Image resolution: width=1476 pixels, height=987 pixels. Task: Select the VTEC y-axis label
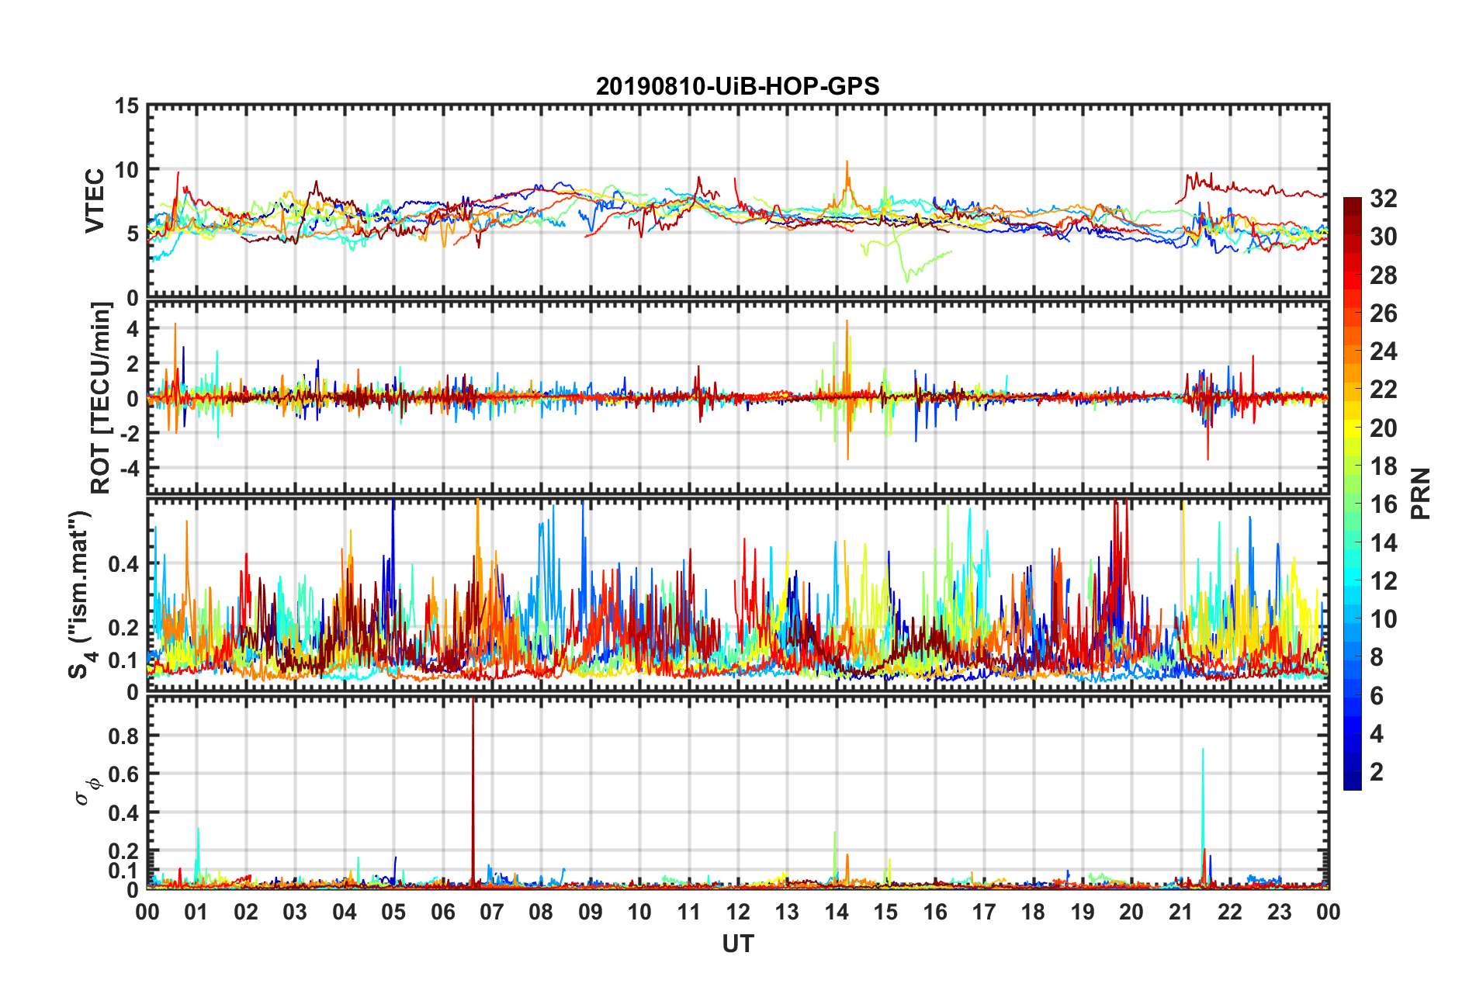(95, 200)
